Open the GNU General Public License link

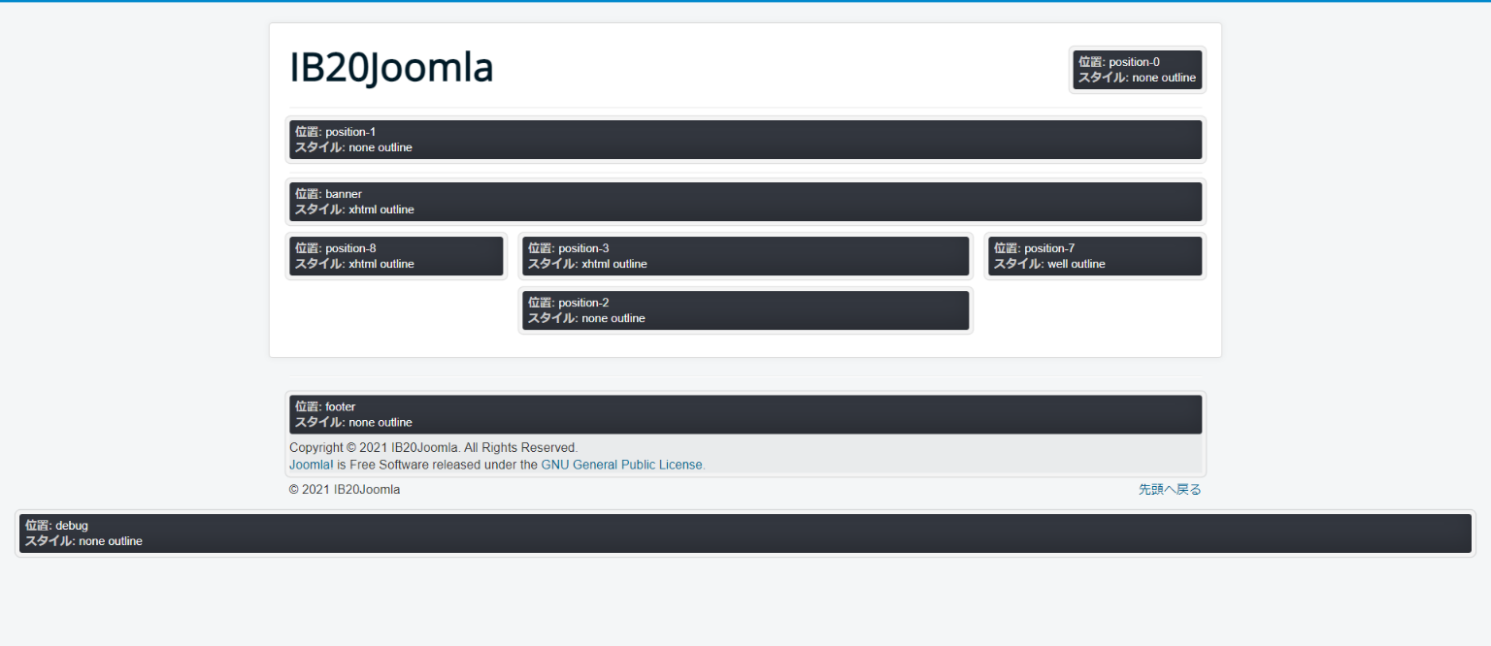pos(621,465)
